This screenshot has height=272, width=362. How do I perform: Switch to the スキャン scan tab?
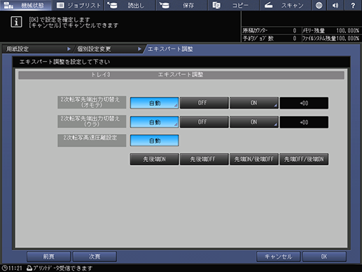285,5
